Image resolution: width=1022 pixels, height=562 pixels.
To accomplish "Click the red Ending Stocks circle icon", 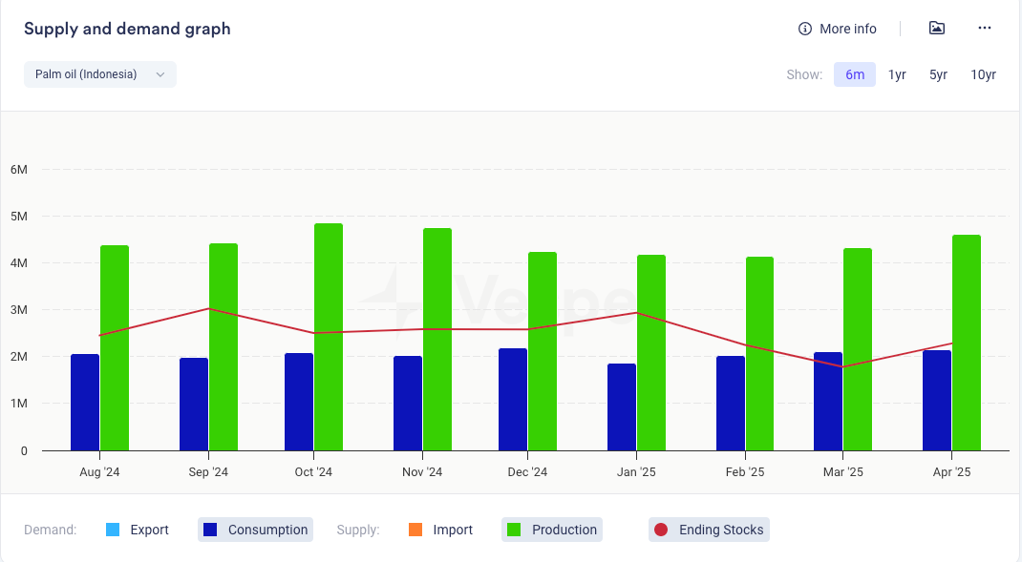I will click(661, 530).
